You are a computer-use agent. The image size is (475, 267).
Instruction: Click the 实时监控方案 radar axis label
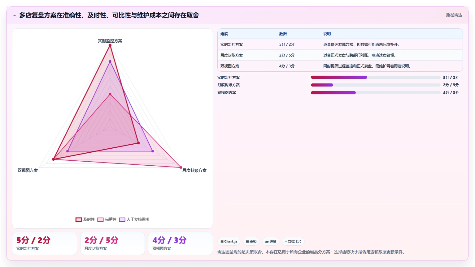pos(110,41)
